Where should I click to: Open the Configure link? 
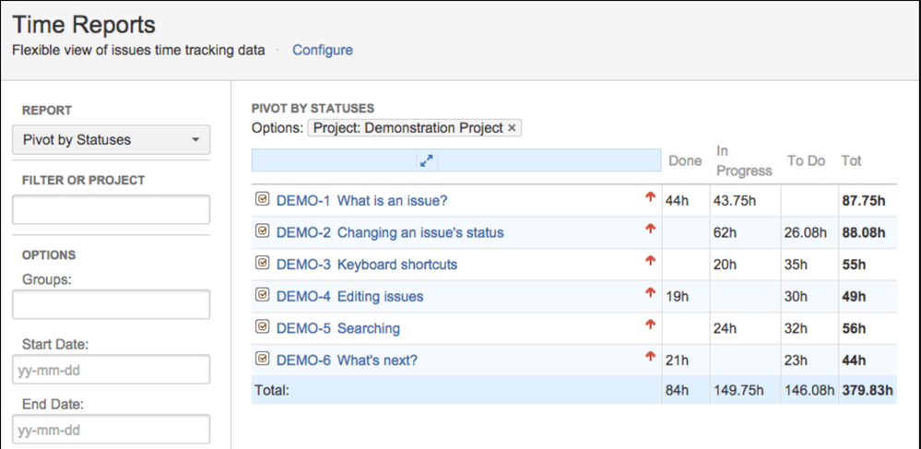322,50
